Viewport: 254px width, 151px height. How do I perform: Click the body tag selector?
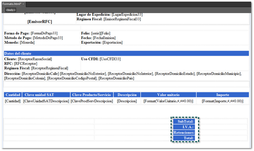(11, 10)
